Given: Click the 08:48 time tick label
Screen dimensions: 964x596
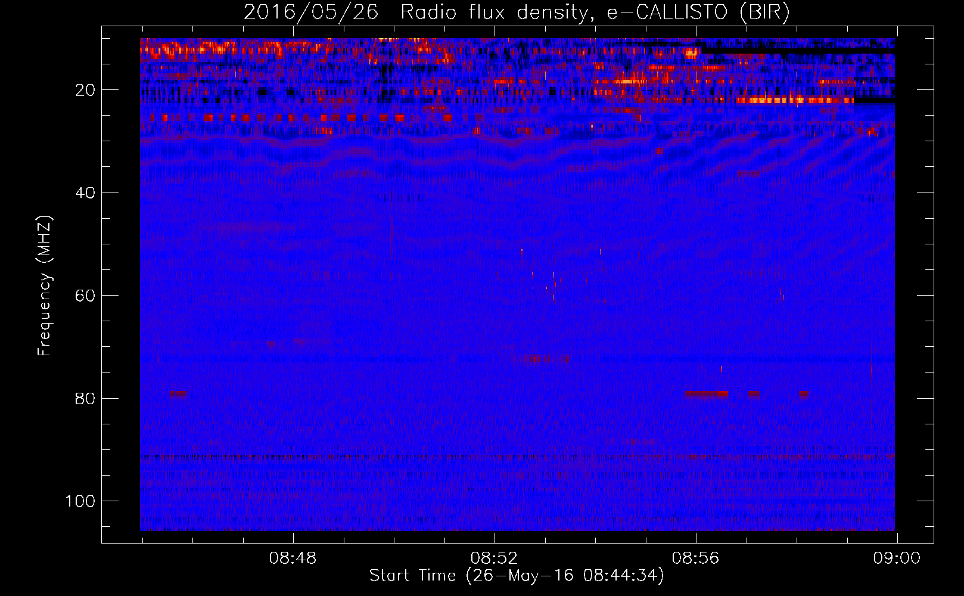Looking at the screenshot, I should (x=293, y=558).
